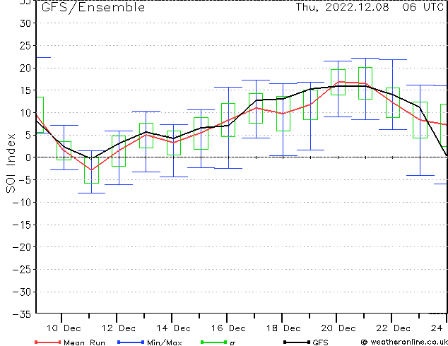The width and height of the screenshot is (448, 346).
Task: Click the y-axis value 30
Action: (x=25, y=23)
